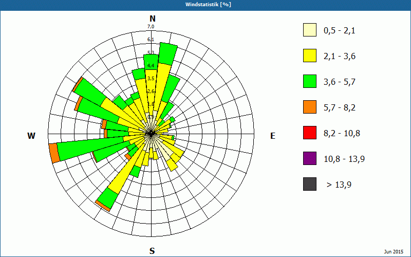Click the 'Jun 2015' date label
Viewport: 411px width, 257px height.
[x=394, y=252]
